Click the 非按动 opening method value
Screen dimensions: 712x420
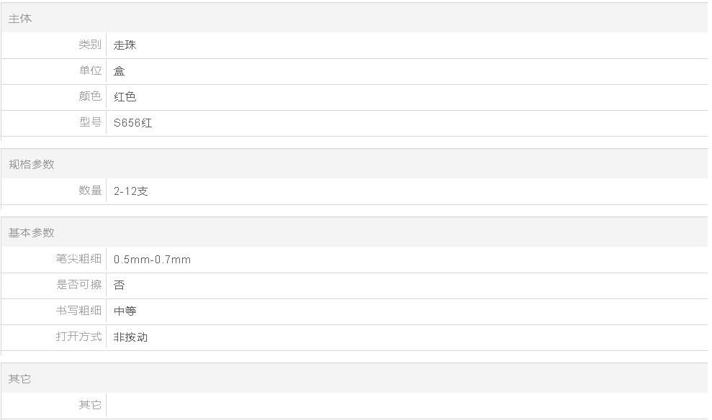pyautogui.click(x=131, y=337)
